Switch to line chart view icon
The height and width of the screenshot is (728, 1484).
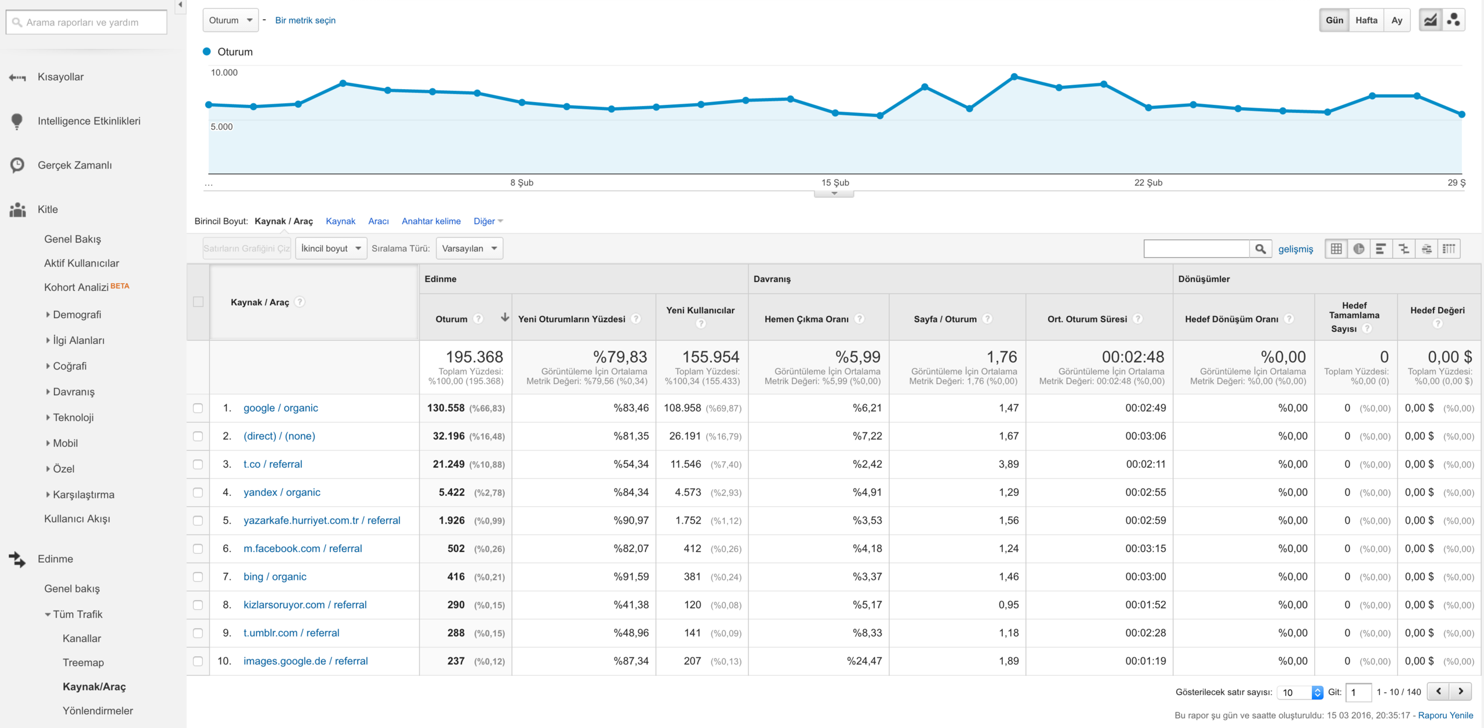[1430, 20]
